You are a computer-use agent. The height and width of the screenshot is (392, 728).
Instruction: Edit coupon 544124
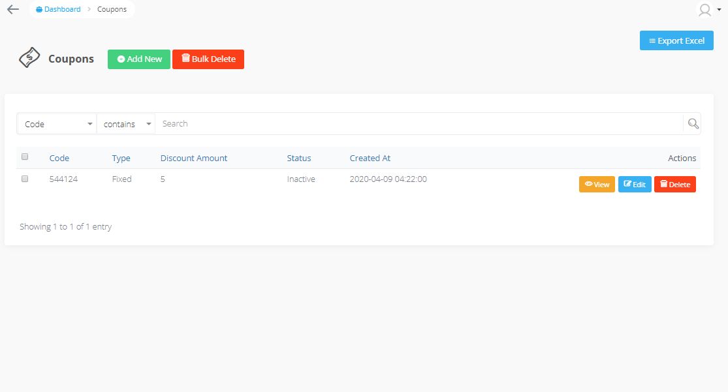(x=634, y=184)
